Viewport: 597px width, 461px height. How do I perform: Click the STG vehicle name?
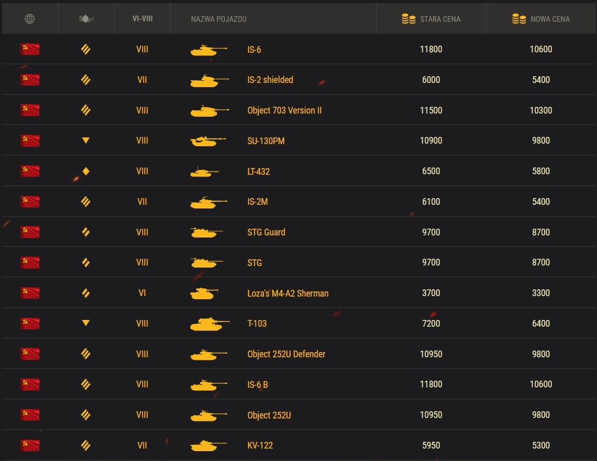[254, 263]
